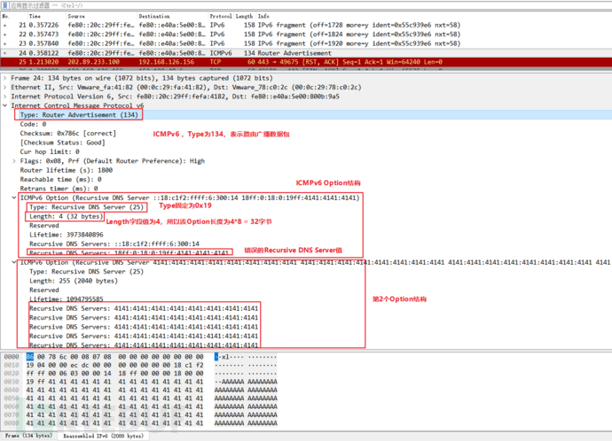Select packet 22 IPv6 fragment off=1824
Image resolution: width=612 pixels, height=441 pixels.
[306, 35]
